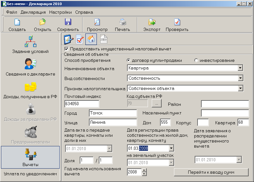
Task: Expand Вид собственности dropdown
Action: coord(240,78)
